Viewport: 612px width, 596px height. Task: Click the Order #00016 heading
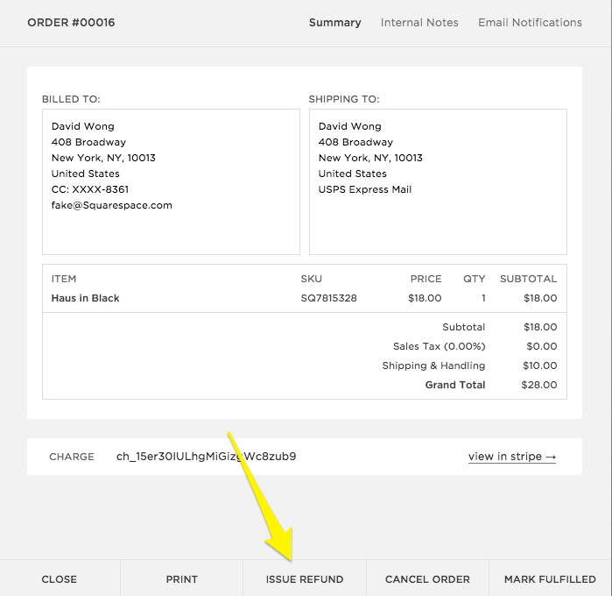(x=71, y=23)
